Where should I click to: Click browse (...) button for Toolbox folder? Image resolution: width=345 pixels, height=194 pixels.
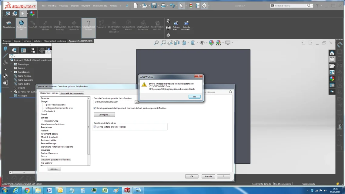coord(137,102)
